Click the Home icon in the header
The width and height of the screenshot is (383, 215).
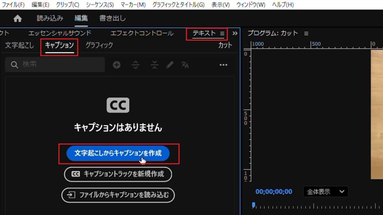pos(17,18)
